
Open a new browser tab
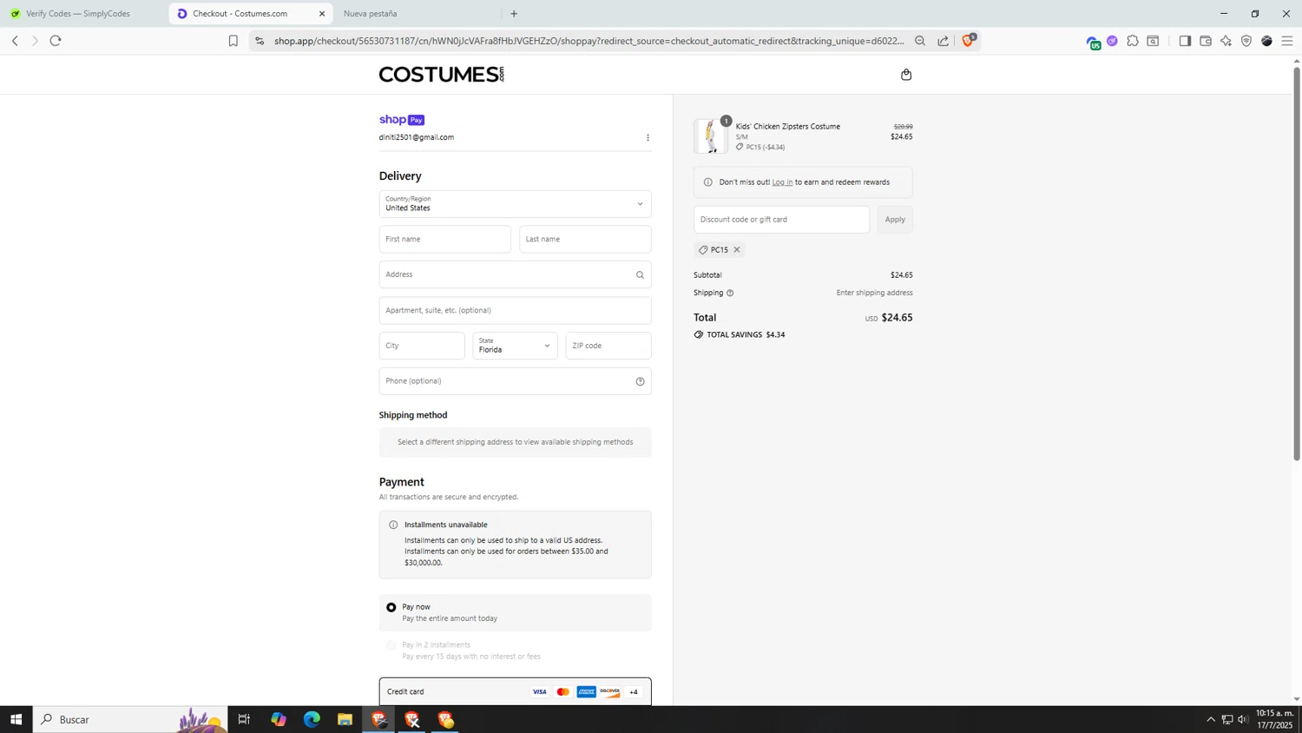[x=514, y=14]
